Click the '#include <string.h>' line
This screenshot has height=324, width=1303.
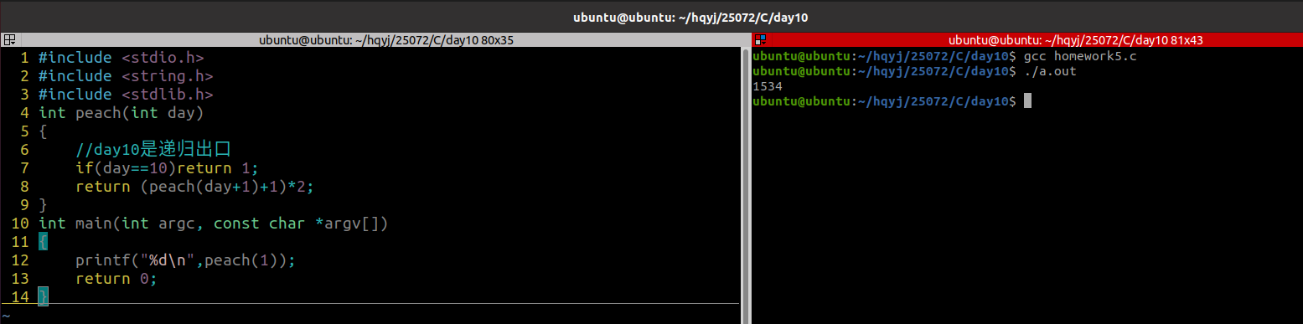coord(126,76)
